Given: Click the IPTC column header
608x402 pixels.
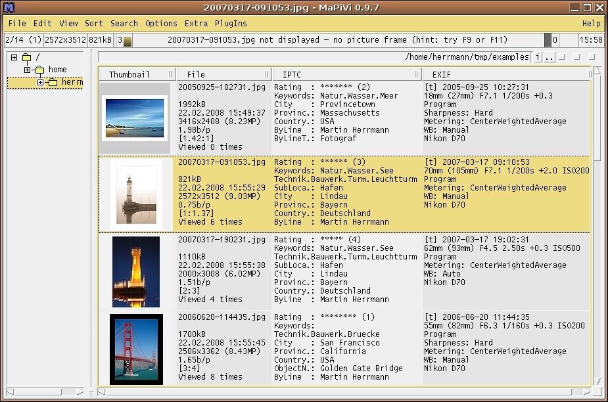Looking at the screenshot, I should [291, 74].
